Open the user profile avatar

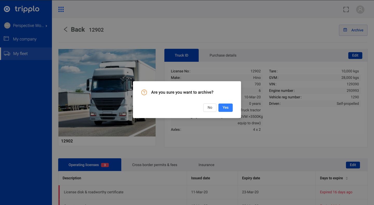coord(360,10)
